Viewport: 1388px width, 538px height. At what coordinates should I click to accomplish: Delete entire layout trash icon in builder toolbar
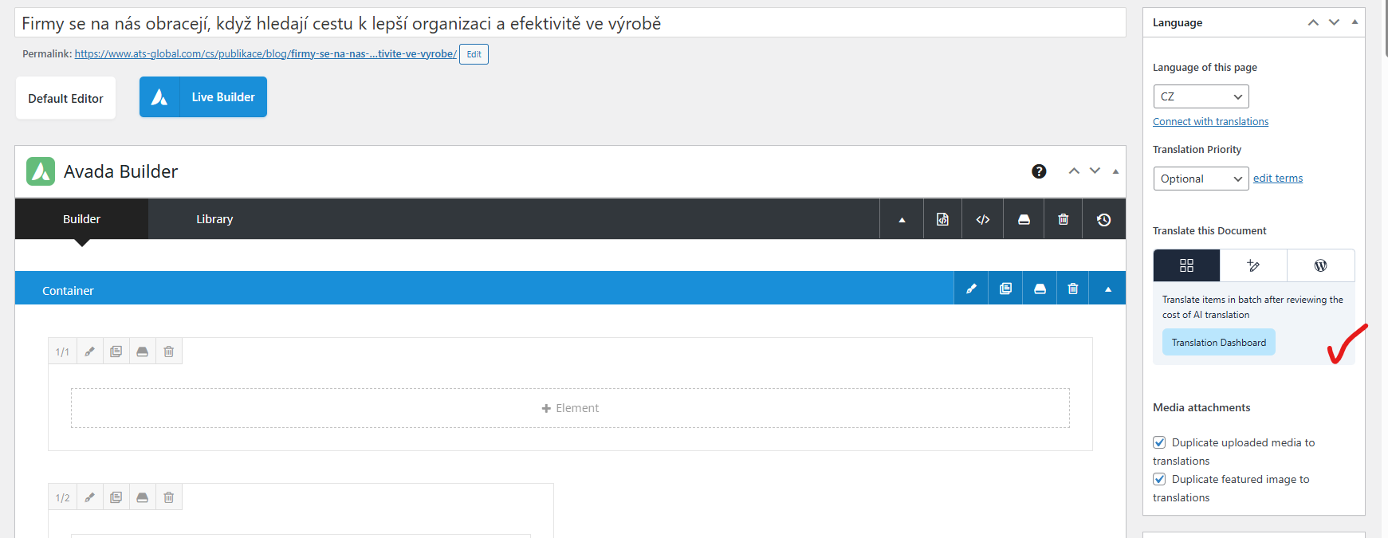tap(1063, 220)
